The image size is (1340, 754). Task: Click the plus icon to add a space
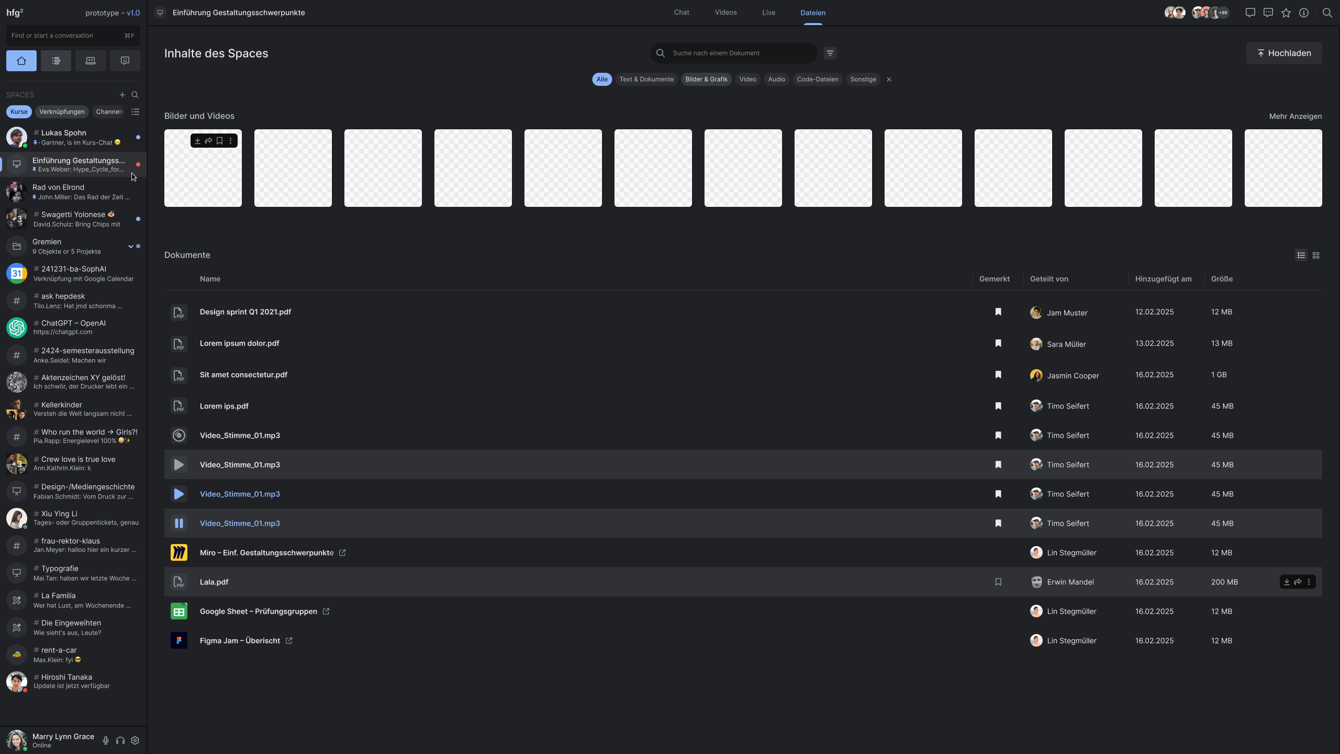point(122,95)
